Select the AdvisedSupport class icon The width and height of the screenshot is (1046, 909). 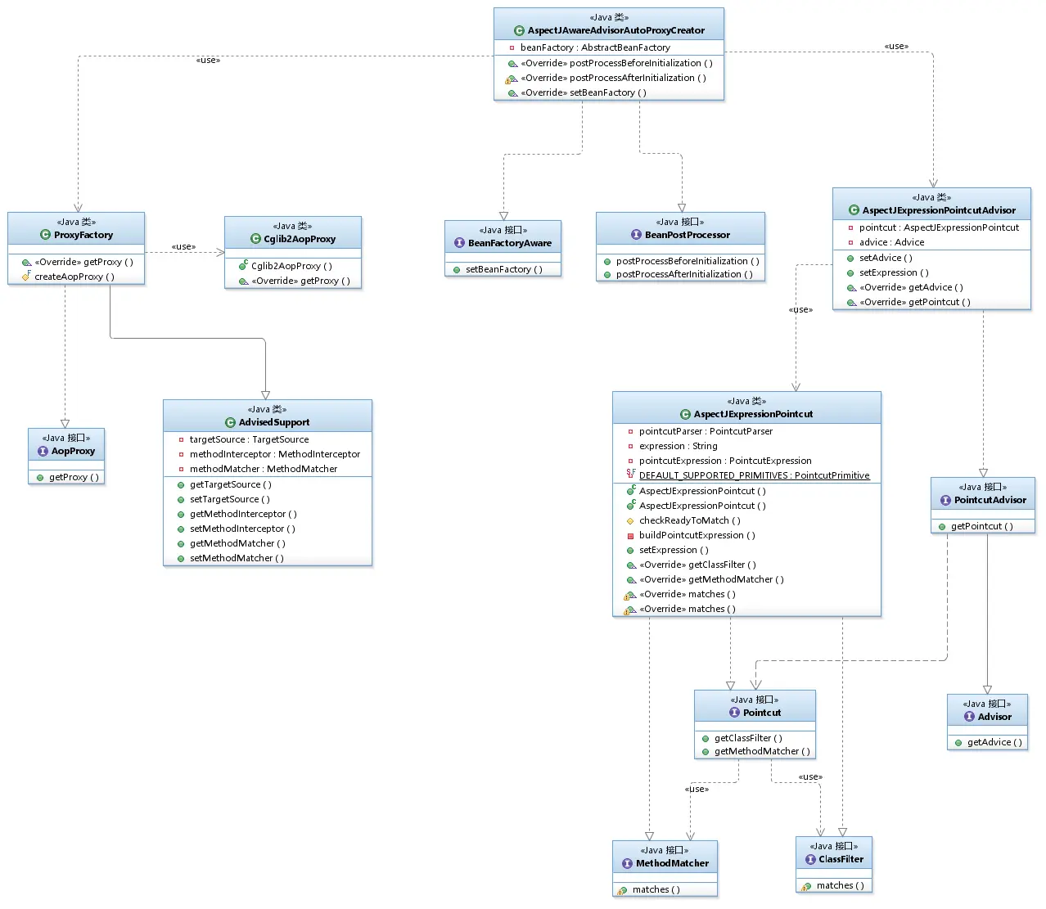pos(230,422)
